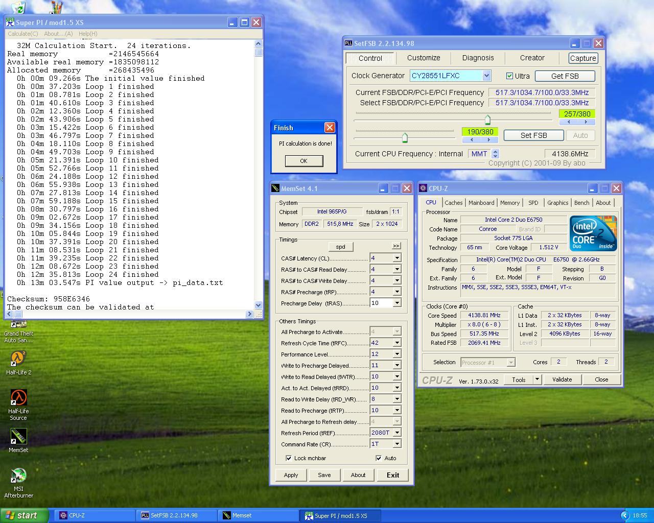Open the Calculate menu in Super PI
Screen dimensions: 654x523
click(x=23, y=34)
